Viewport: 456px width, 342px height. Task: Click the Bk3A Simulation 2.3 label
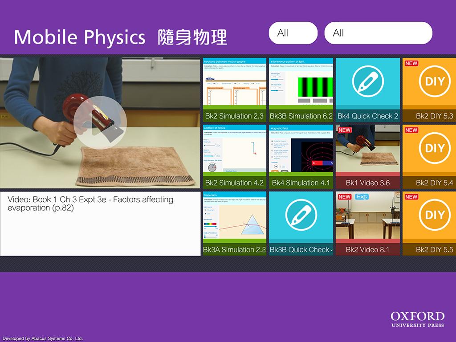coord(234,249)
